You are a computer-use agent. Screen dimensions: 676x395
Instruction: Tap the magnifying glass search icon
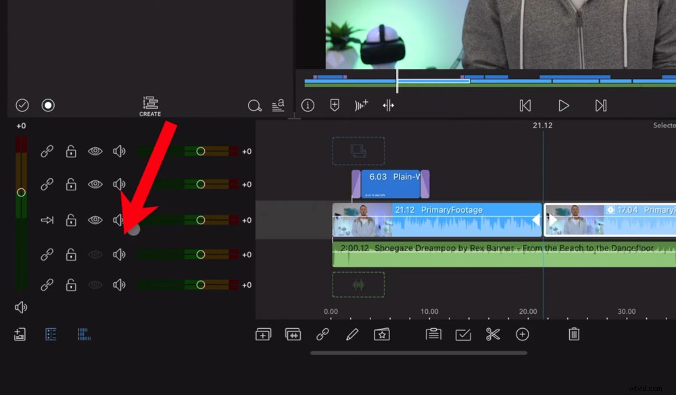(255, 106)
